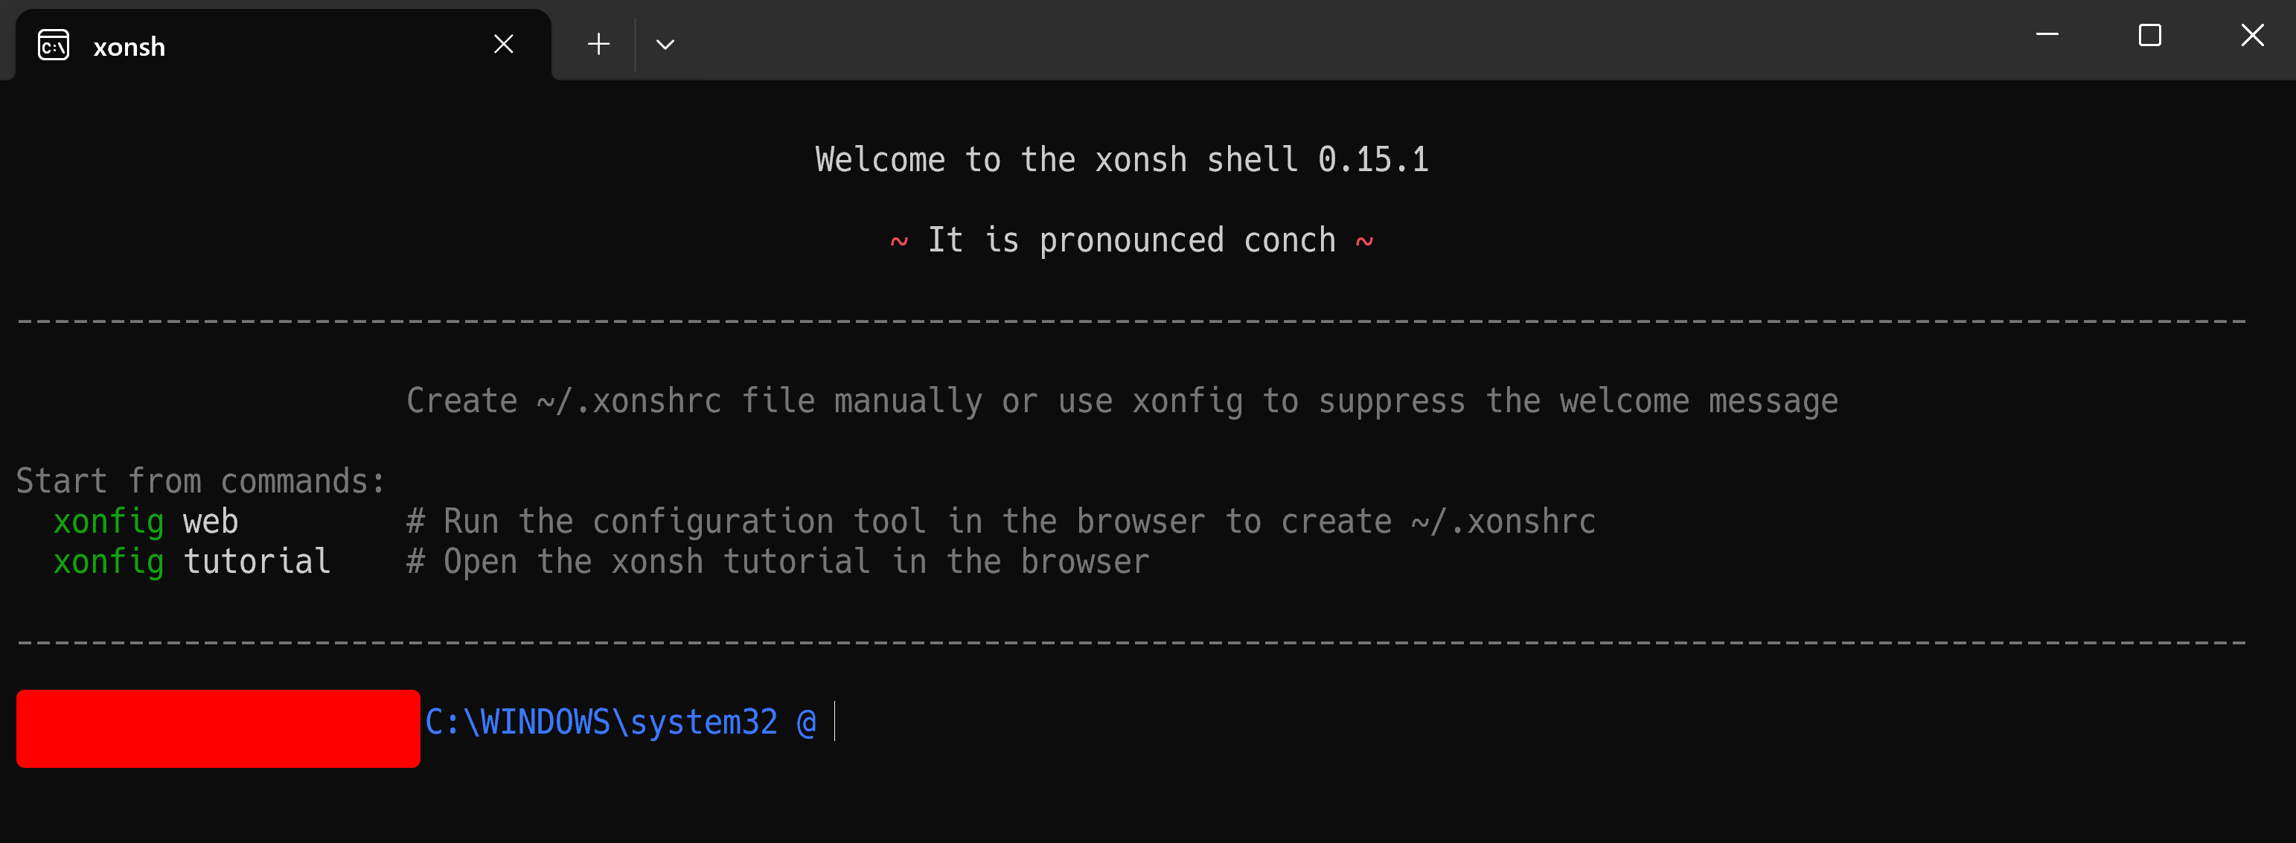Click the empty title bar area
The width and height of the screenshot is (2296, 843).
1337,40
